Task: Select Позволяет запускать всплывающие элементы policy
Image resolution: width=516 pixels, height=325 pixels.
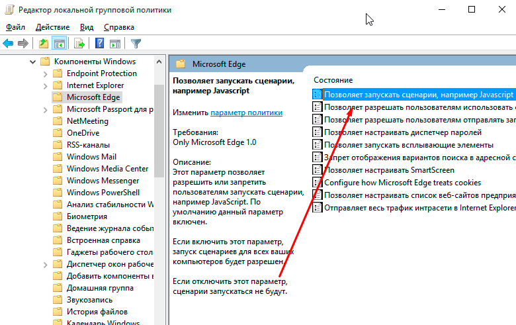Action: (x=409, y=145)
